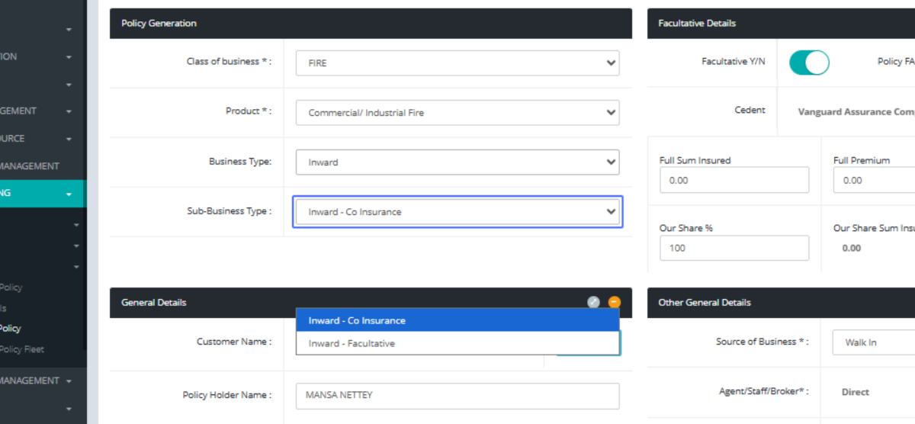Screen dimensions: 915x424
Task: Open the Policy Fleet sidebar link
Action: point(21,349)
